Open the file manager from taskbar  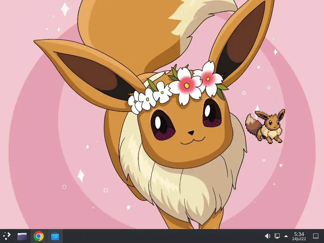click(22, 236)
